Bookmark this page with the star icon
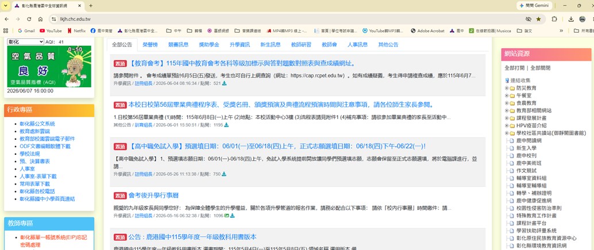Screen dimensions: 594x250 click(538, 19)
